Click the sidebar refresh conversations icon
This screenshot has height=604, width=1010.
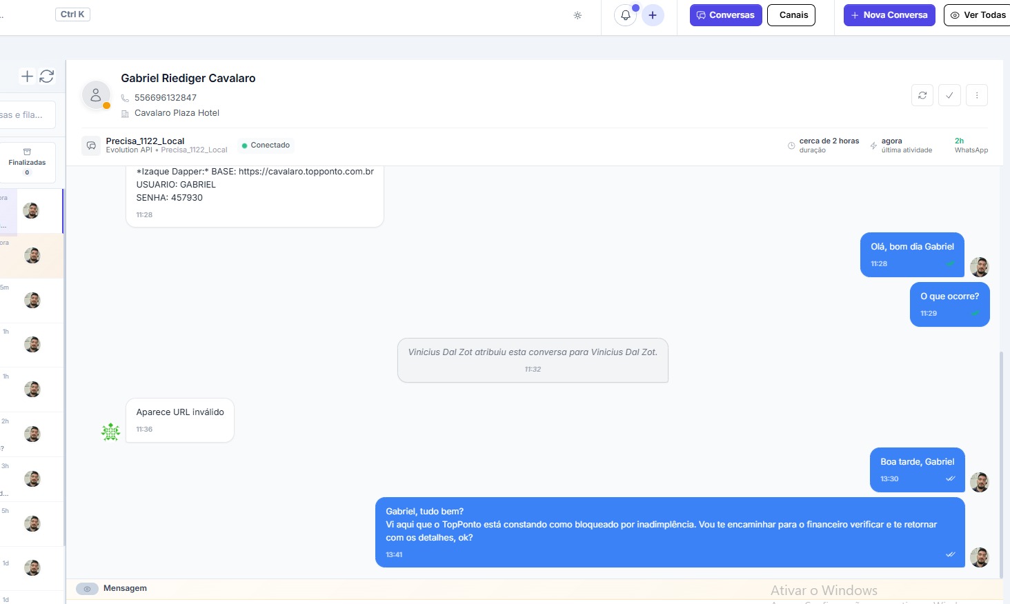coord(47,77)
